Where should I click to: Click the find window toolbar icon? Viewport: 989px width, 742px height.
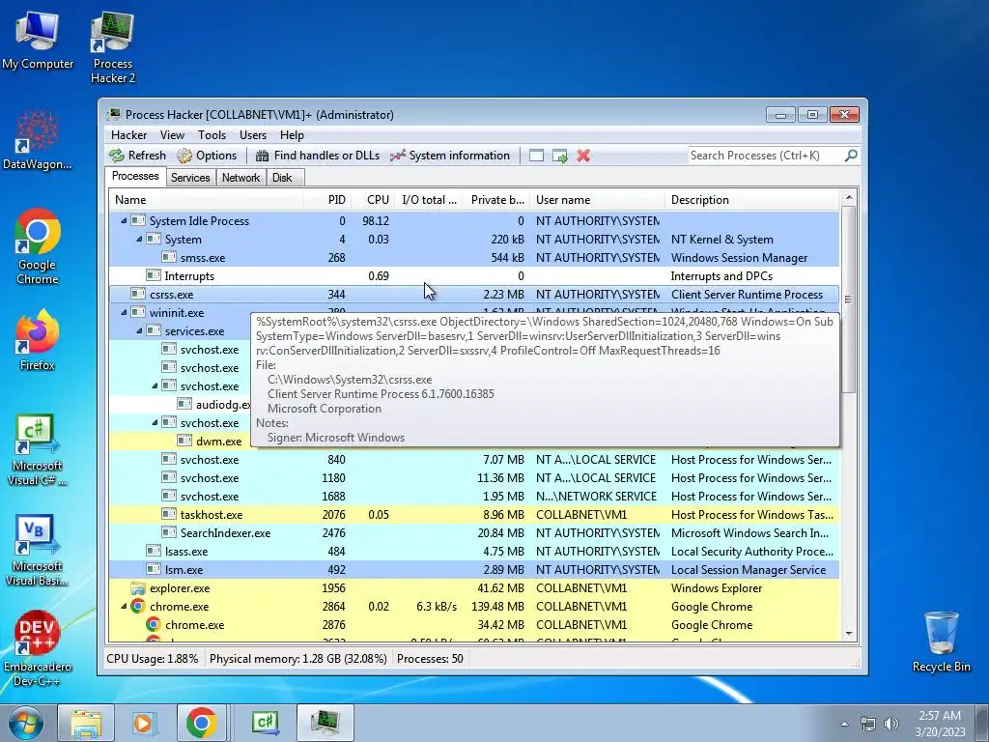[x=536, y=156]
